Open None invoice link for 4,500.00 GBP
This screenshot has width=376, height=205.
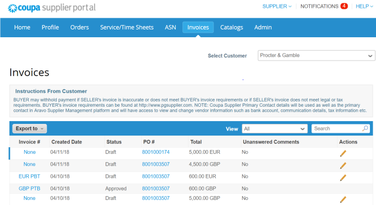[x=29, y=164]
